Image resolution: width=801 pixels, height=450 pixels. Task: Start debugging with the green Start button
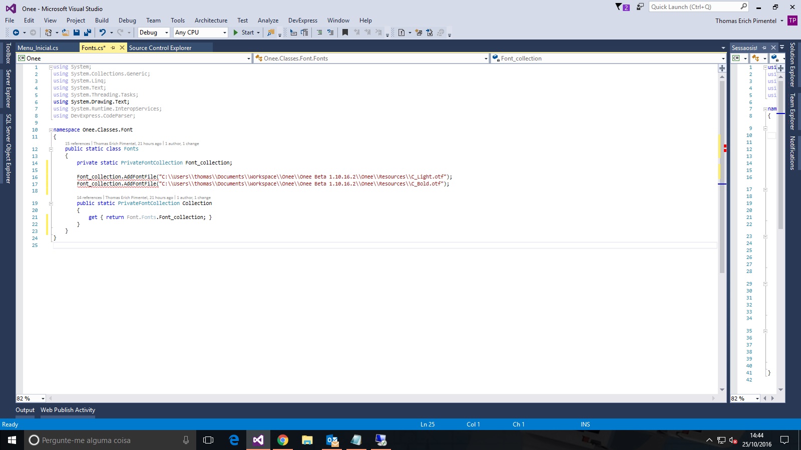point(244,32)
